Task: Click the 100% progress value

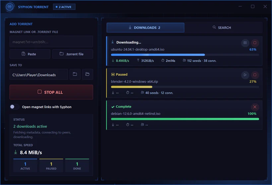Action: pos(252,114)
